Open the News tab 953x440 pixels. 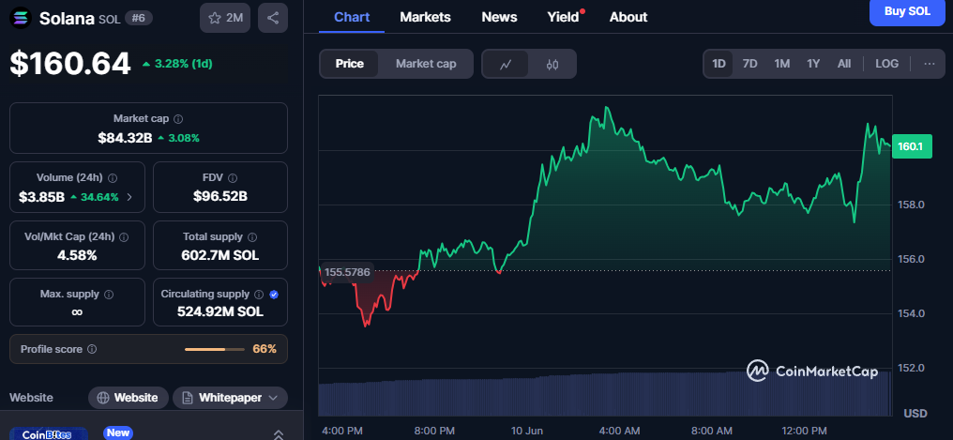[x=500, y=17]
